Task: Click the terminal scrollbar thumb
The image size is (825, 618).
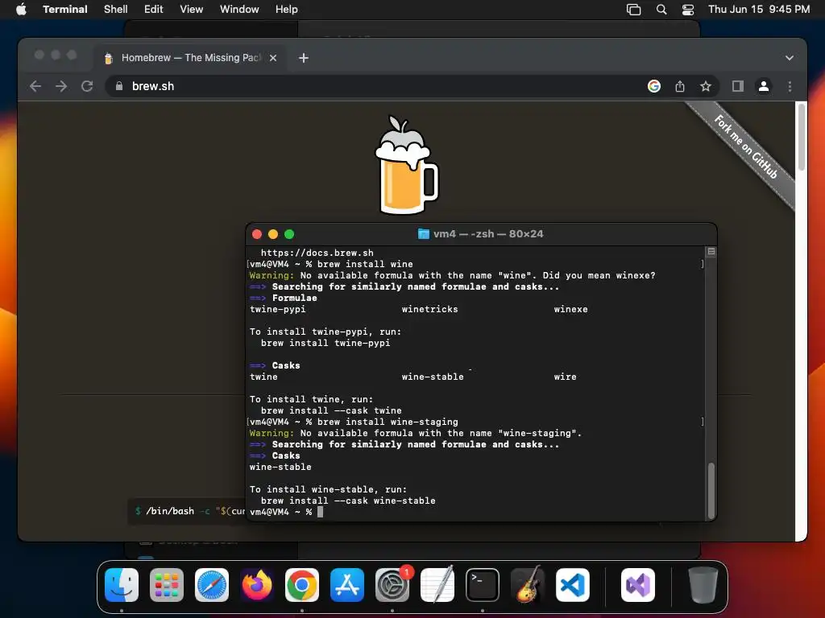Action: (x=711, y=491)
